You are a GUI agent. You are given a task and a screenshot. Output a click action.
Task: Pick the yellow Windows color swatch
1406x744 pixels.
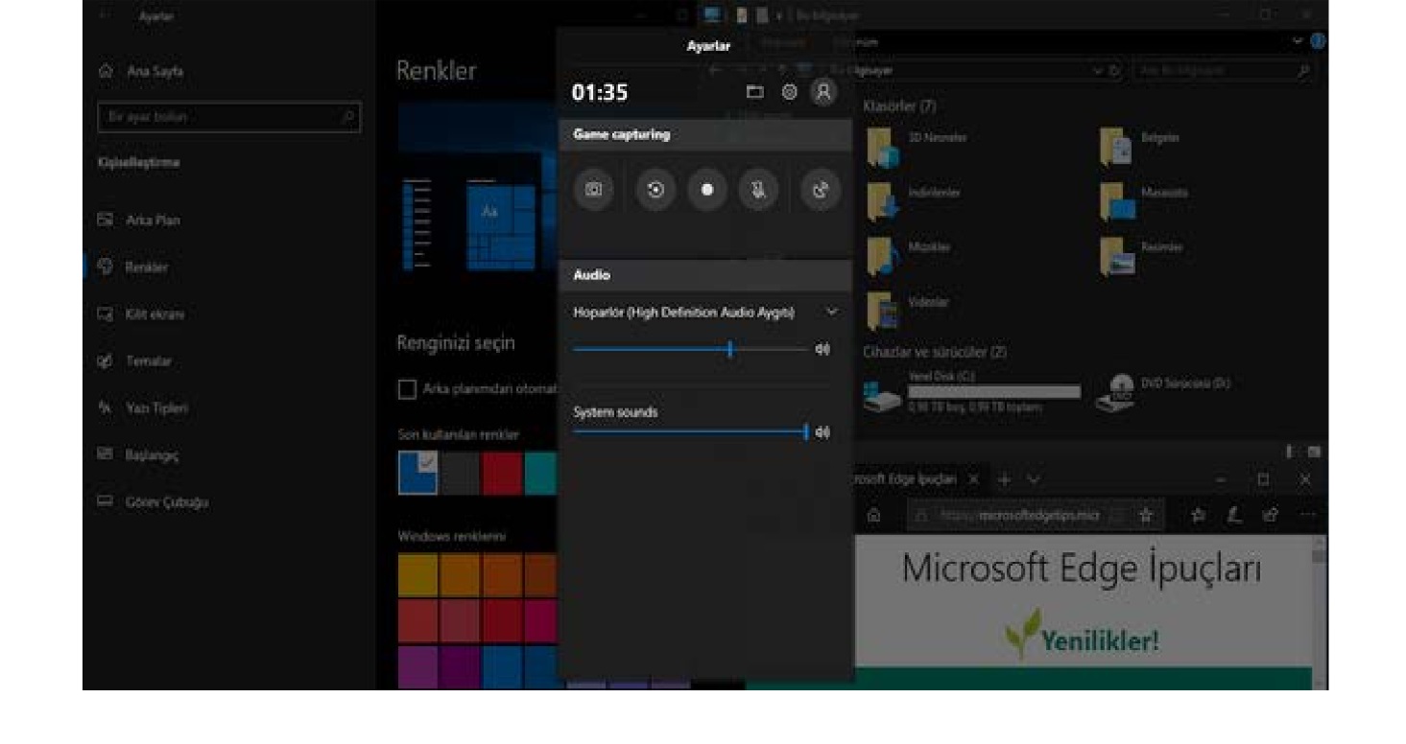(417, 574)
